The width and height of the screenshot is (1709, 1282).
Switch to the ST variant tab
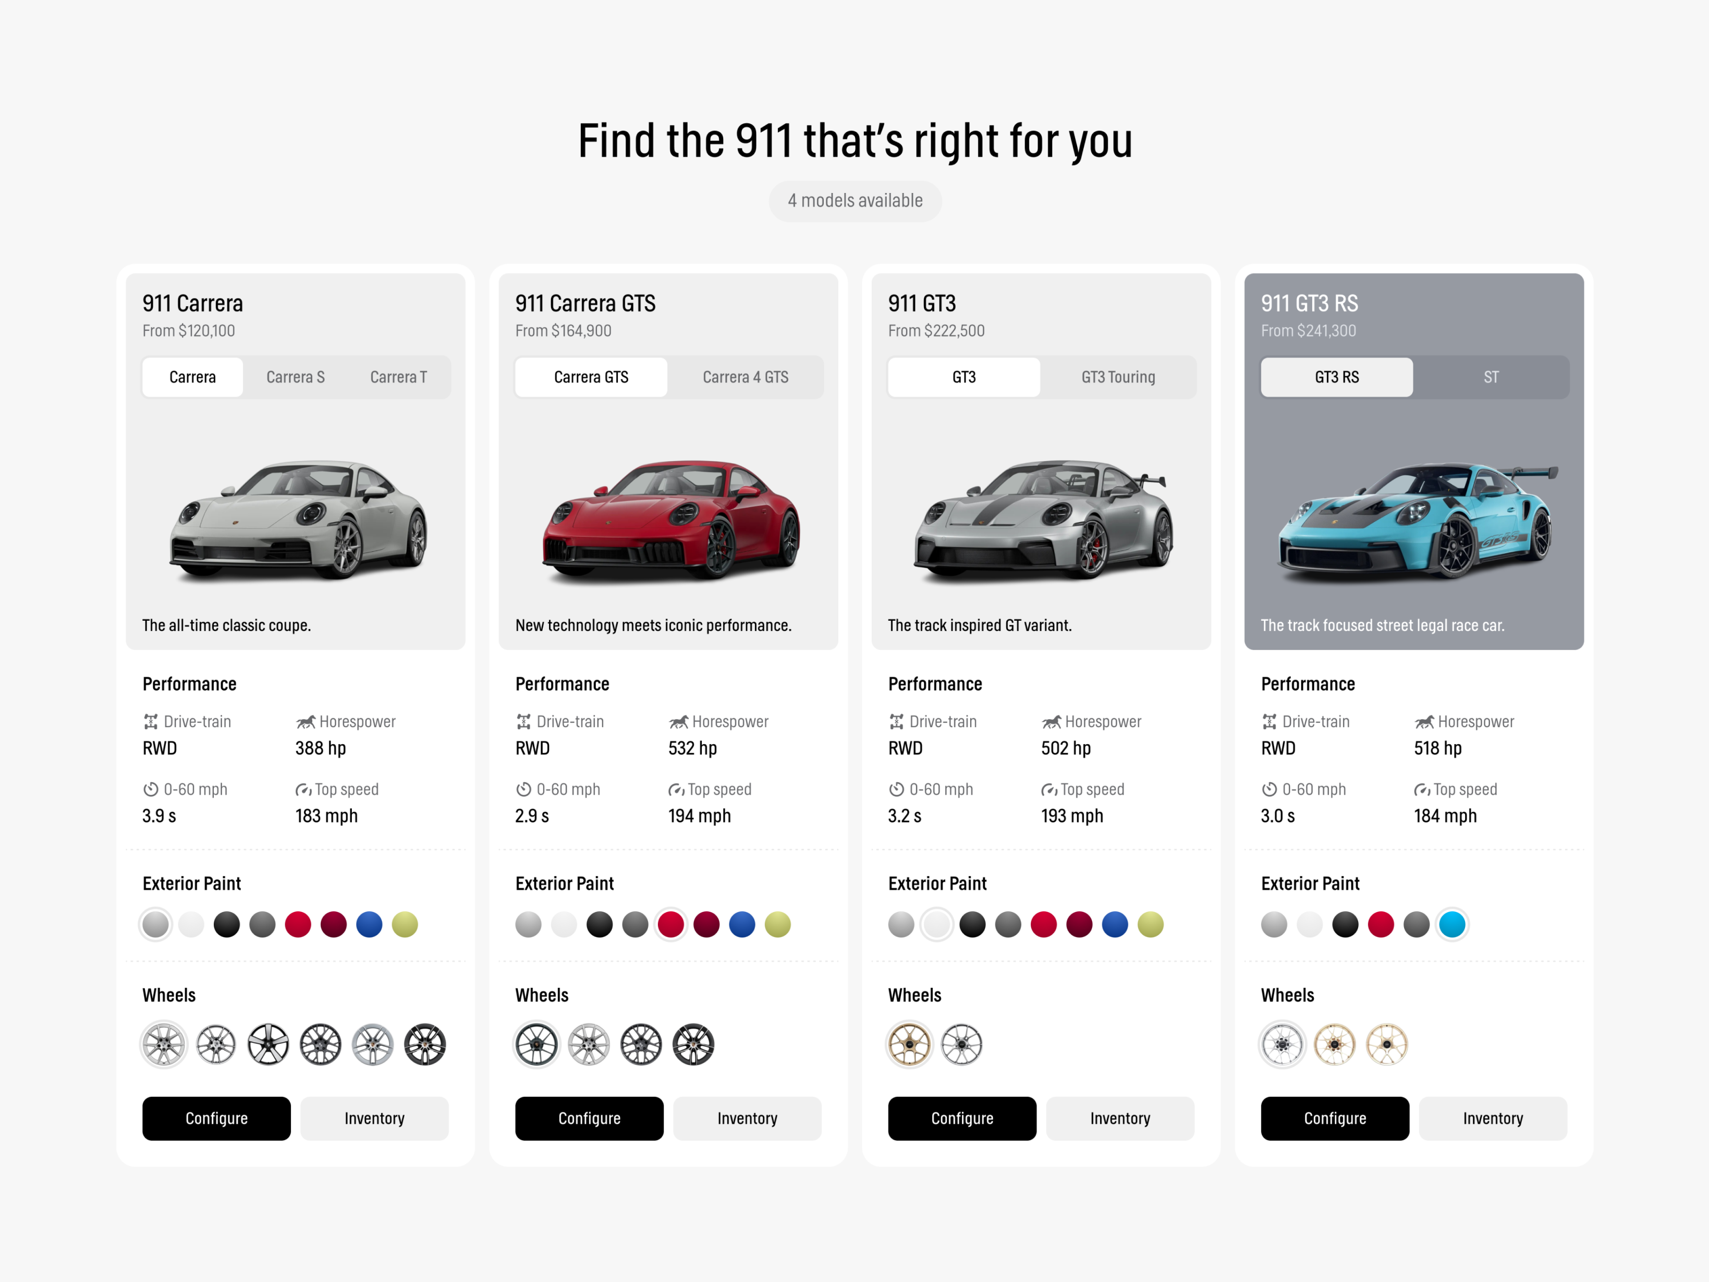click(1491, 377)
